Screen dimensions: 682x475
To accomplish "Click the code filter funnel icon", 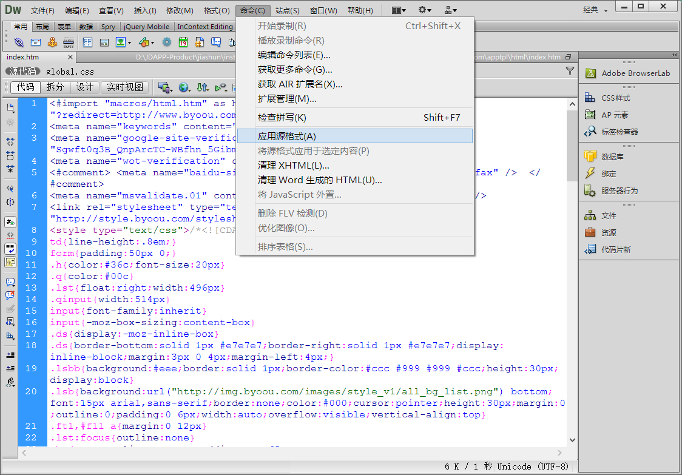I will (570, 71).
